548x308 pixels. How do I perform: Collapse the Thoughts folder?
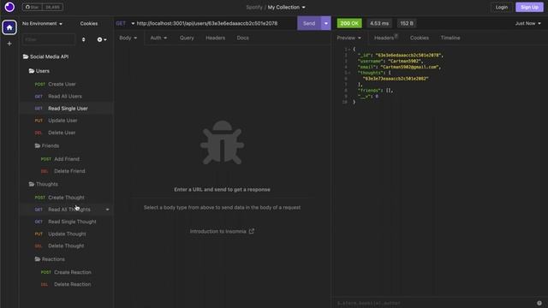coord(44,184)
